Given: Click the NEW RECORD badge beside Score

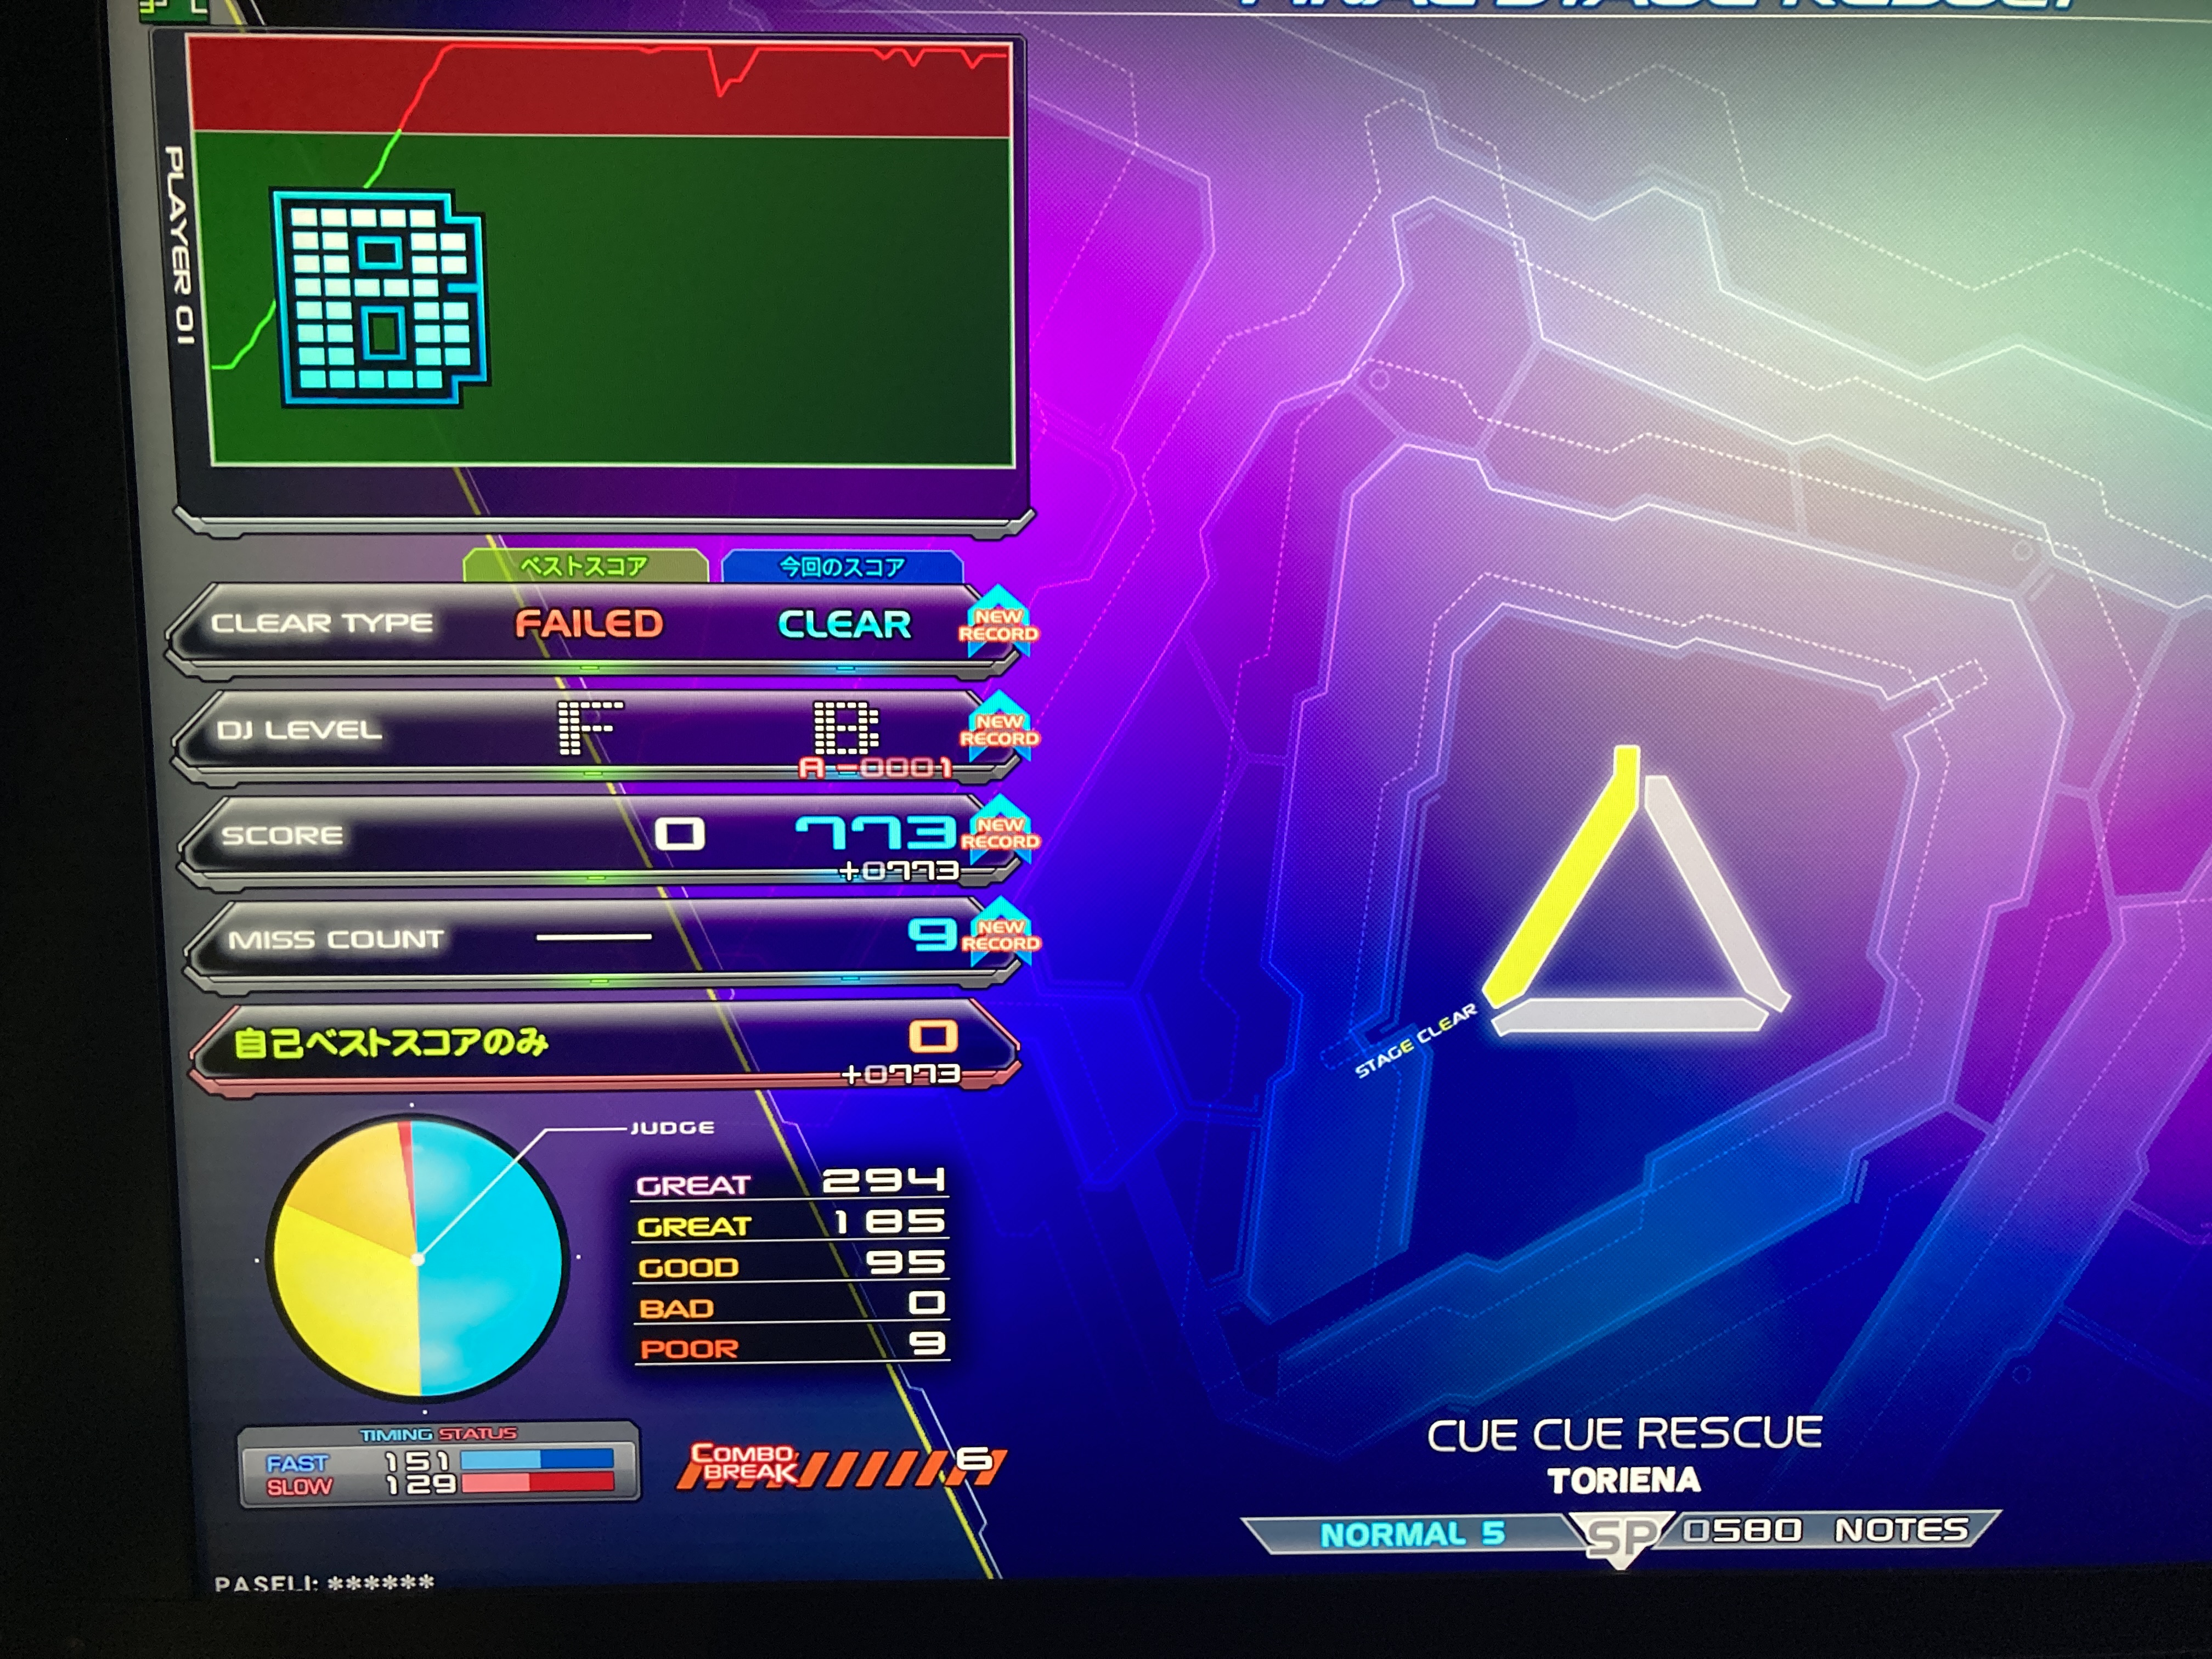Looking at the screenshot, I should pyautogui.click(x=1000, y=832).
